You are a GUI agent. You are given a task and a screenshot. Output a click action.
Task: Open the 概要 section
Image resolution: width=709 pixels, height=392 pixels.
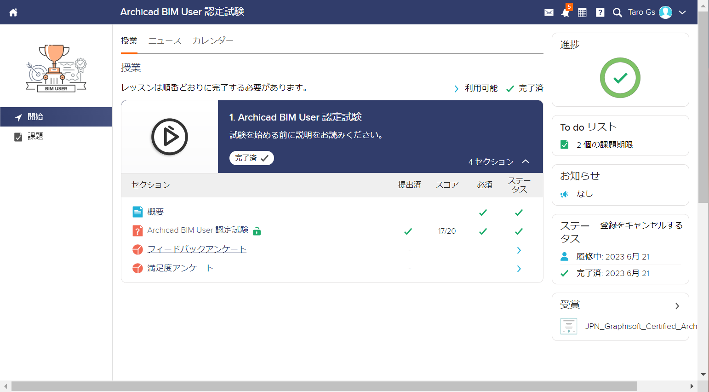pos(155,212)
